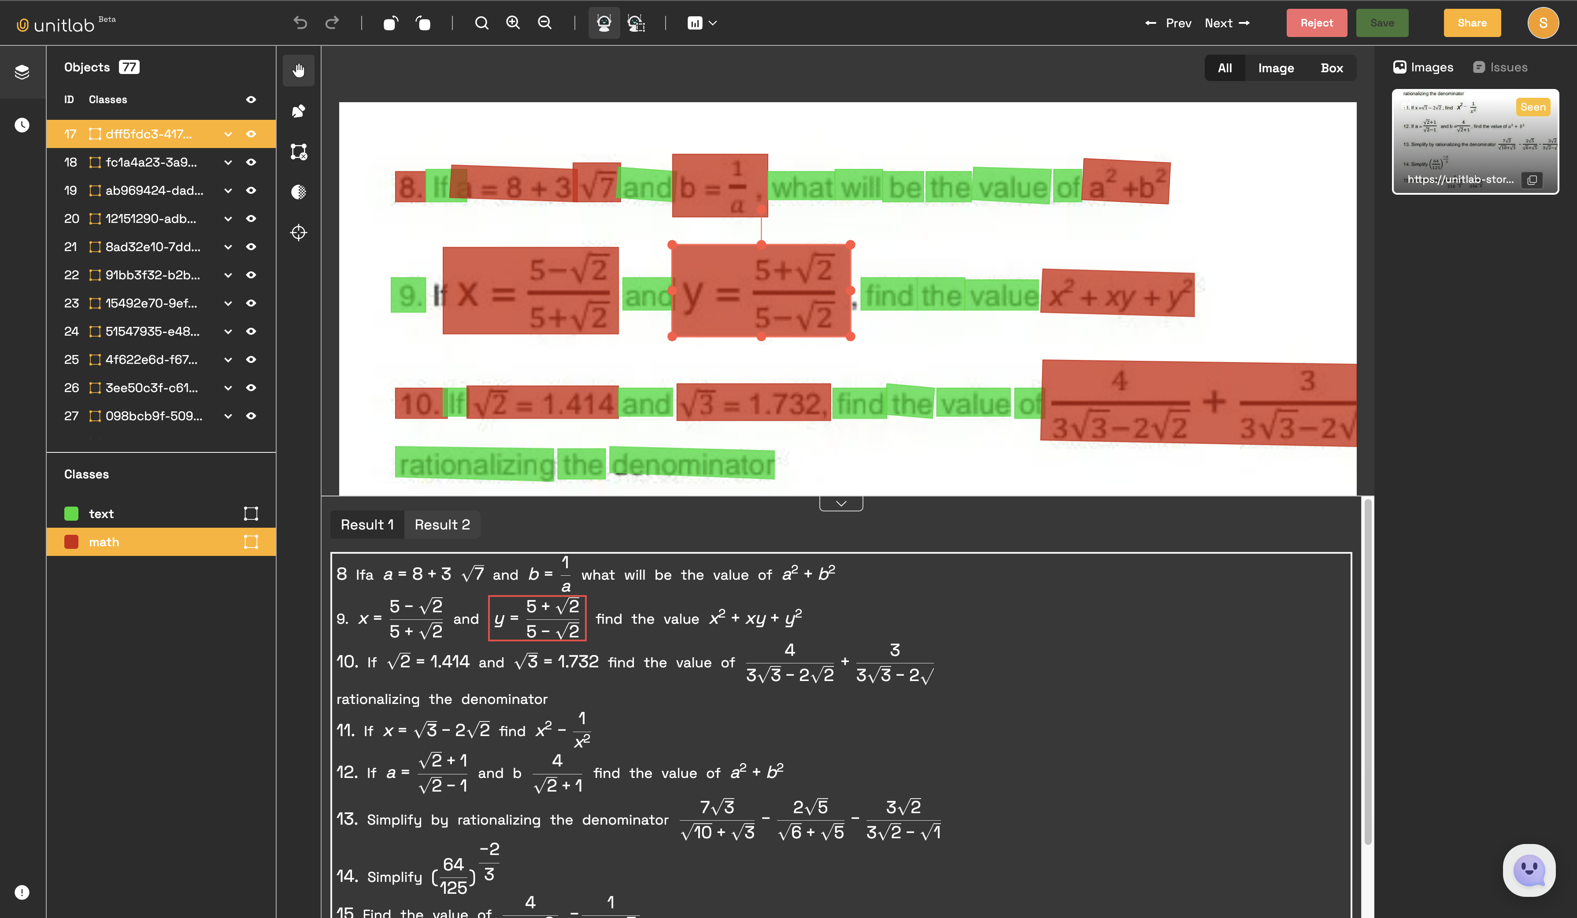The width and height of the screenshot is (1577, 918).
Task: Click the user avatar S
Action: (1543, 23)
